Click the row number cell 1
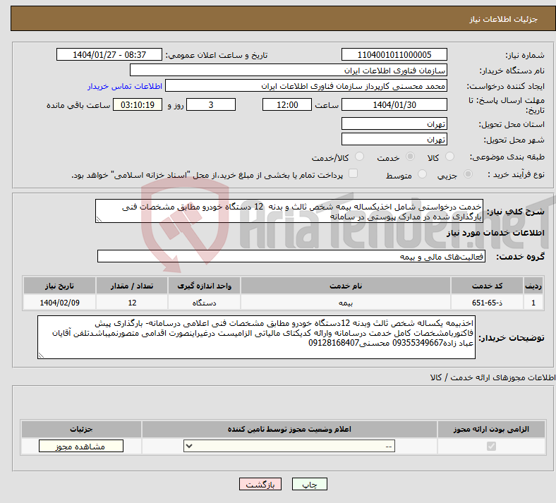 533,303
